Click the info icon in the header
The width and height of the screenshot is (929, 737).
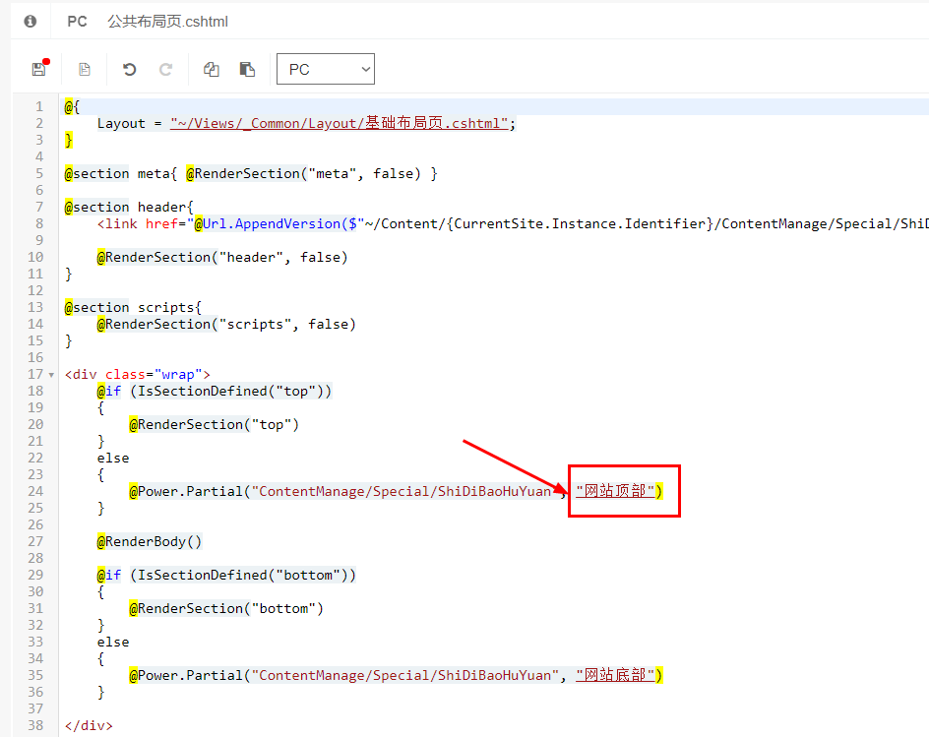click(x=31, y=21)
